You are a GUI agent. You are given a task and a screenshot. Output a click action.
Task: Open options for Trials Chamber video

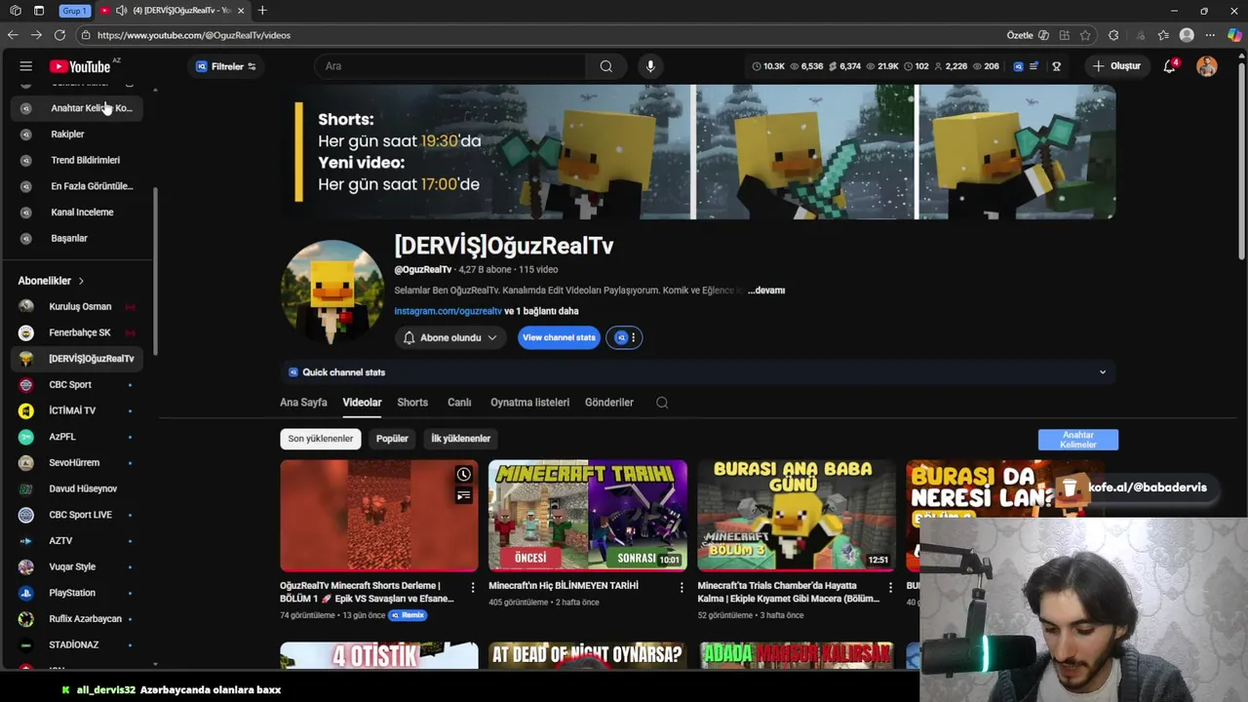pos(890,587)
